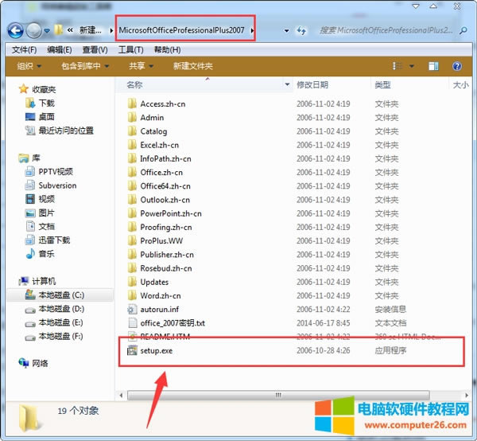Open the 查看(V) menu
The height and width of the screenshot is (441, 477).
point(95,49)
